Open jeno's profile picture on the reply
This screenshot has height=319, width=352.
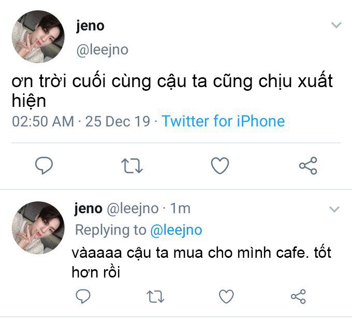[38, 228]
